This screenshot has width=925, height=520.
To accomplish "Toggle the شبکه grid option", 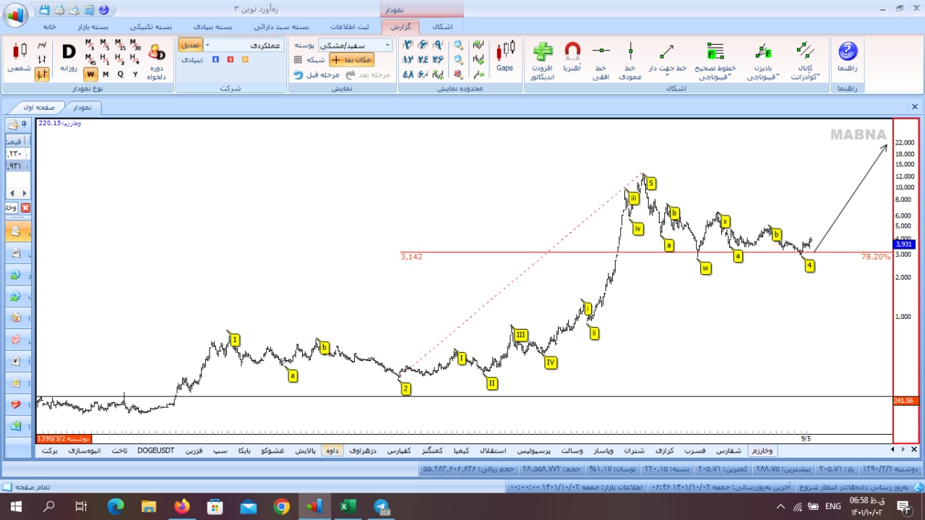I will pyautogui.click(x=310, y=60).
